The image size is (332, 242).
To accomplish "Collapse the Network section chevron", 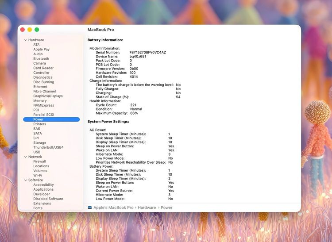I will [x=26, y=157].
